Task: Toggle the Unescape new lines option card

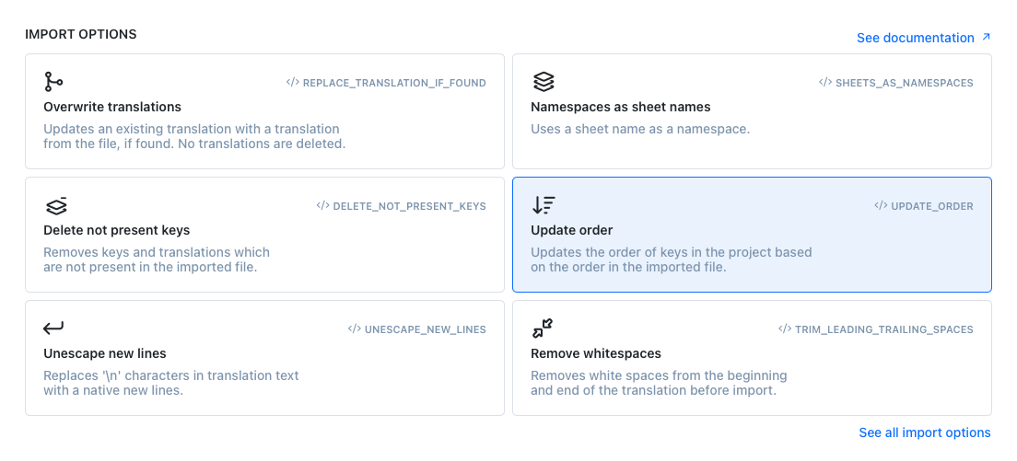Action: 264,358
